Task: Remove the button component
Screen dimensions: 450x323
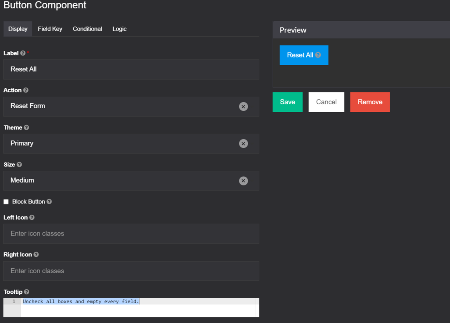Action: pos(370,102)
